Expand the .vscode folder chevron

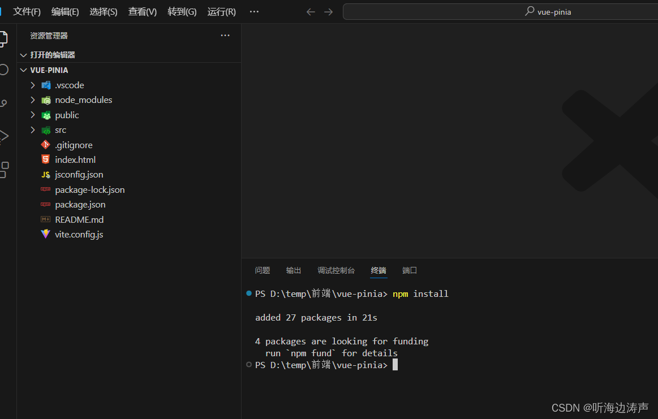33,85
